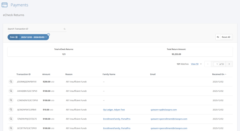The height and width of the screenshot is (131, 240).
Task: Click transaction ID JD33MKJQDNP8XFV5 text
Action: (x=27, y=82)
